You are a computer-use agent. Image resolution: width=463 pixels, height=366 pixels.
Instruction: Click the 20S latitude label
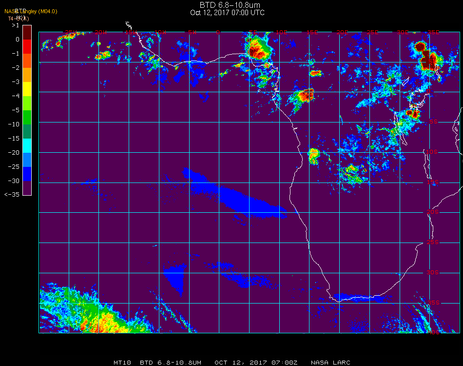pyautogui.click(x=433, y=212)
